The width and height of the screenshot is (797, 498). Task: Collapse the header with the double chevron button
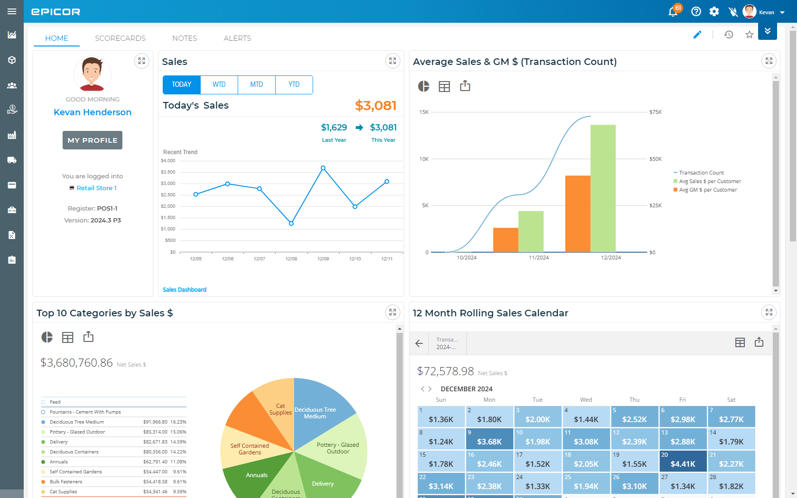[767, 31]
